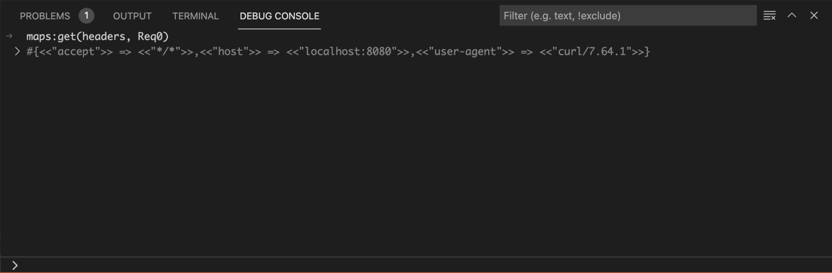Show the Terminal tab
The width and height of the screenshot is (832, 273).
[x=195, y=16]
